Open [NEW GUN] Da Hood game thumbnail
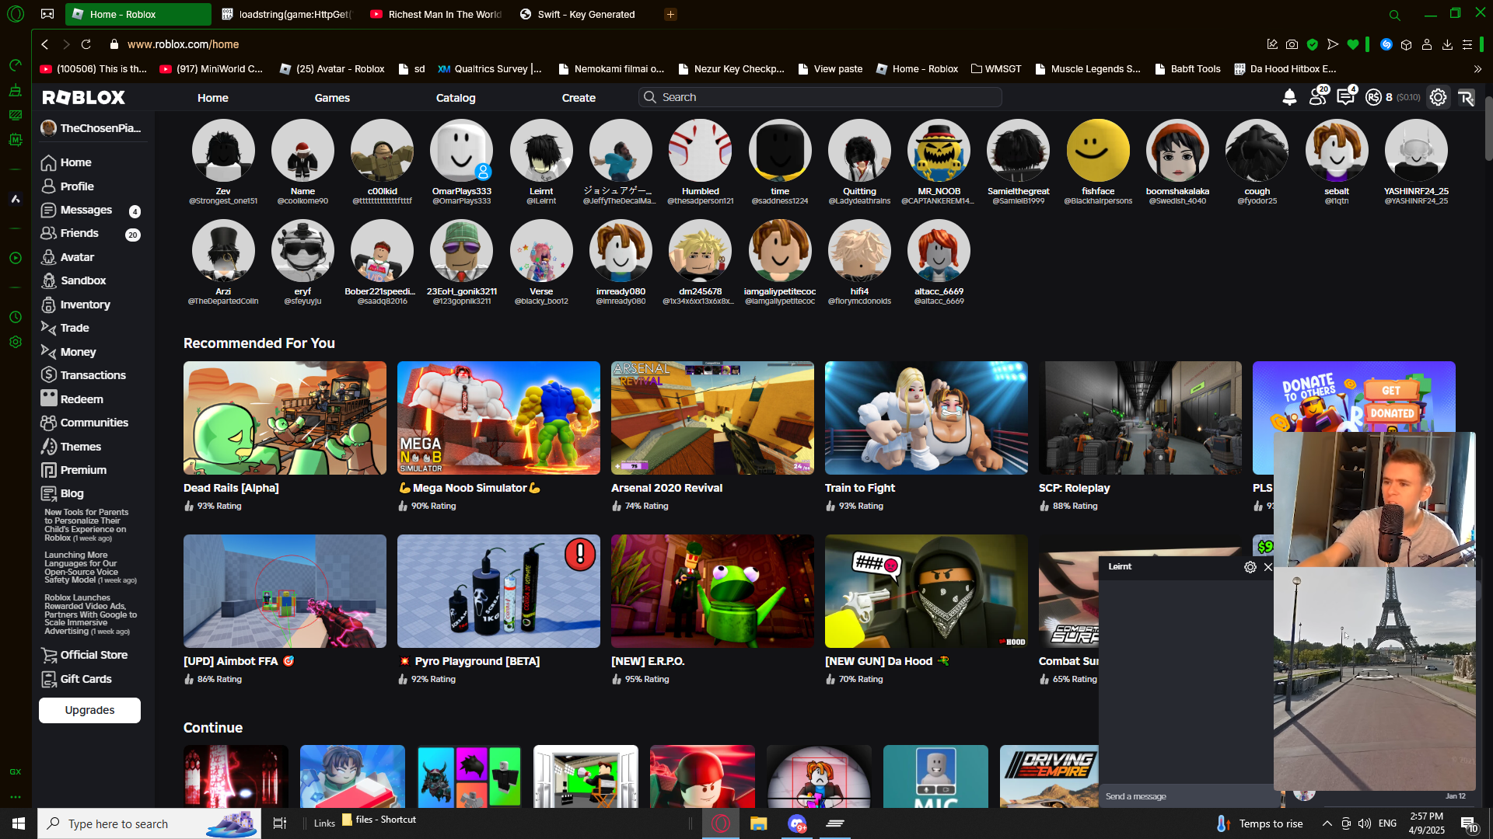1493x839 pixels. coord(926,591)
